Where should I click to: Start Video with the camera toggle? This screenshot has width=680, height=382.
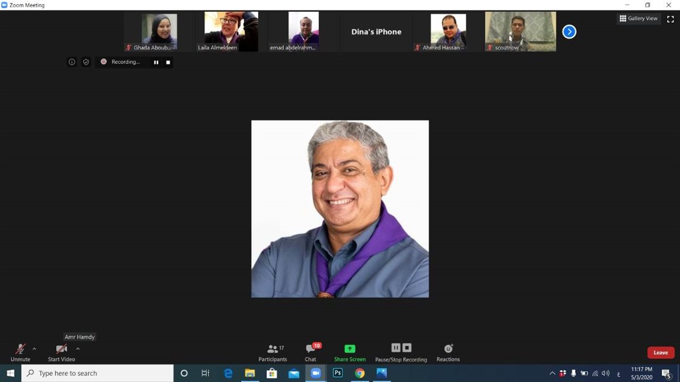(61, 353)
